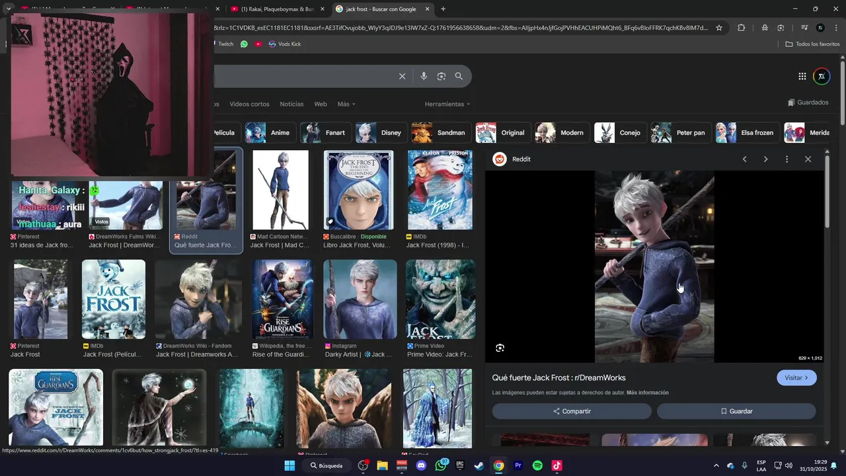Switch to the YouTube Rakai Plaqueboymax tab
Image resolution: width=846 pixels, height=476 pixels.
277,9
